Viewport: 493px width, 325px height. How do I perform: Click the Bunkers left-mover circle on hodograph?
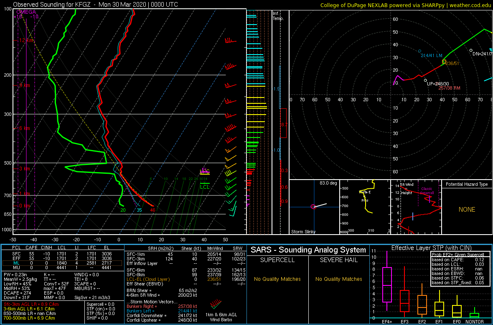click(419, 51)
